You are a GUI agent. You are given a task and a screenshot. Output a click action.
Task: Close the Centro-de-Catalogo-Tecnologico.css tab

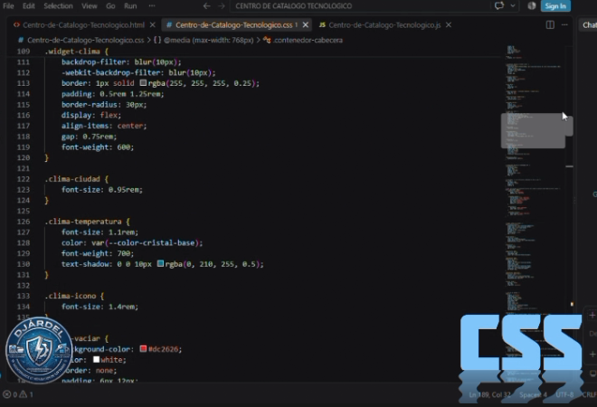[306, 25]
